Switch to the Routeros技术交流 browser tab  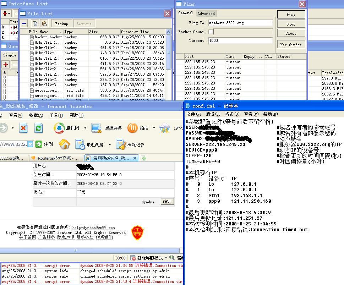pyautogui.click(x=56, y=158)
